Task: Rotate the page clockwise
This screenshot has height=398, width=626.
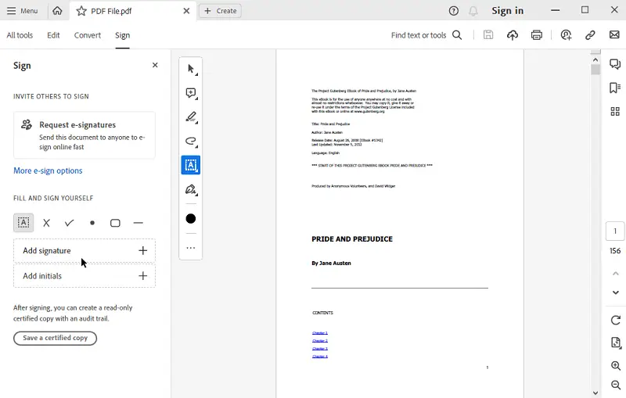Action: click(615, 320)
